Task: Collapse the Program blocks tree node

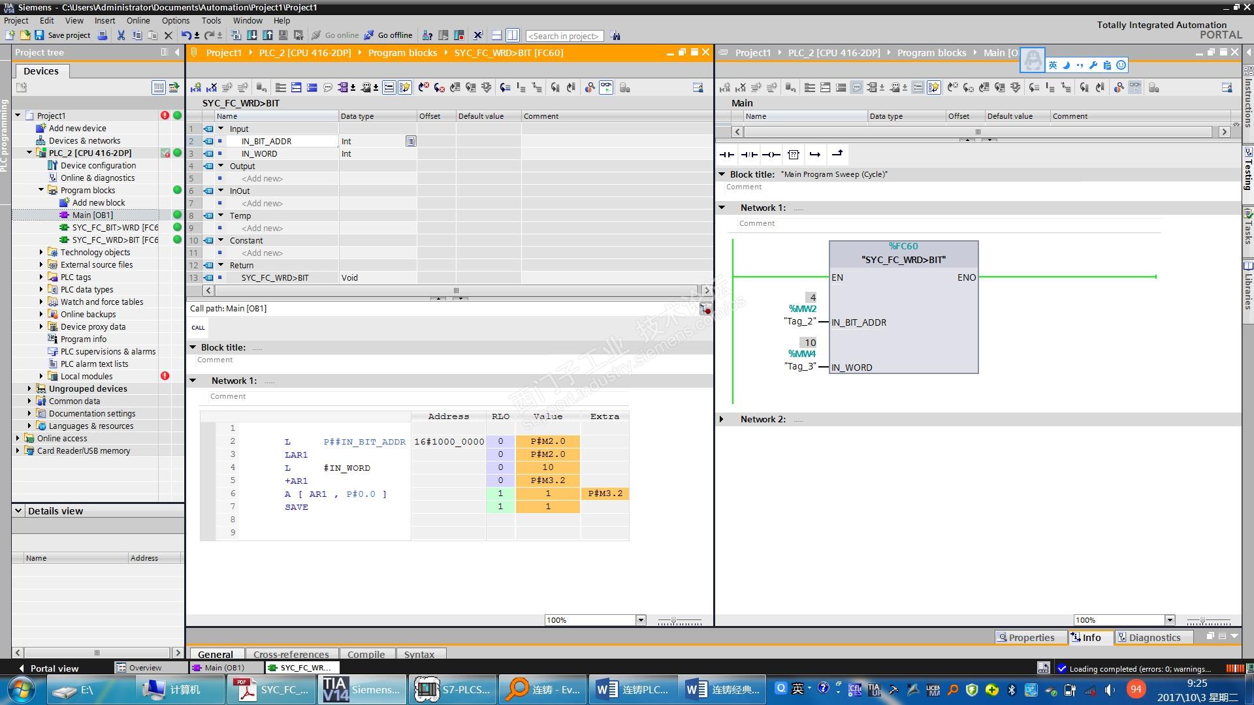Action: [x=41, y=190]
